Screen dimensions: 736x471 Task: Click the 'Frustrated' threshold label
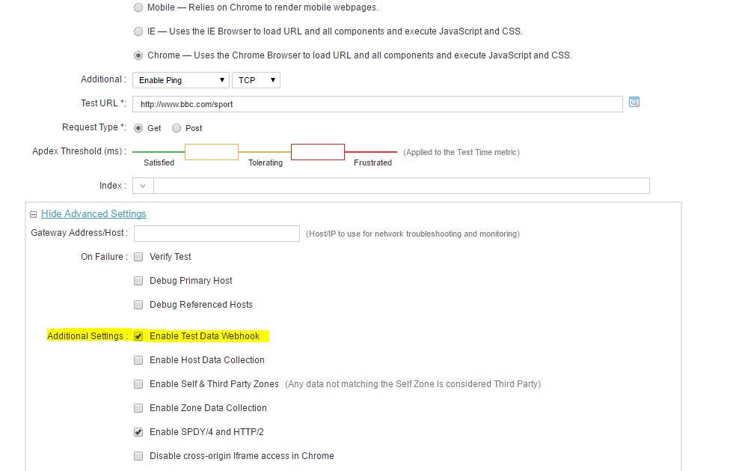372,162
